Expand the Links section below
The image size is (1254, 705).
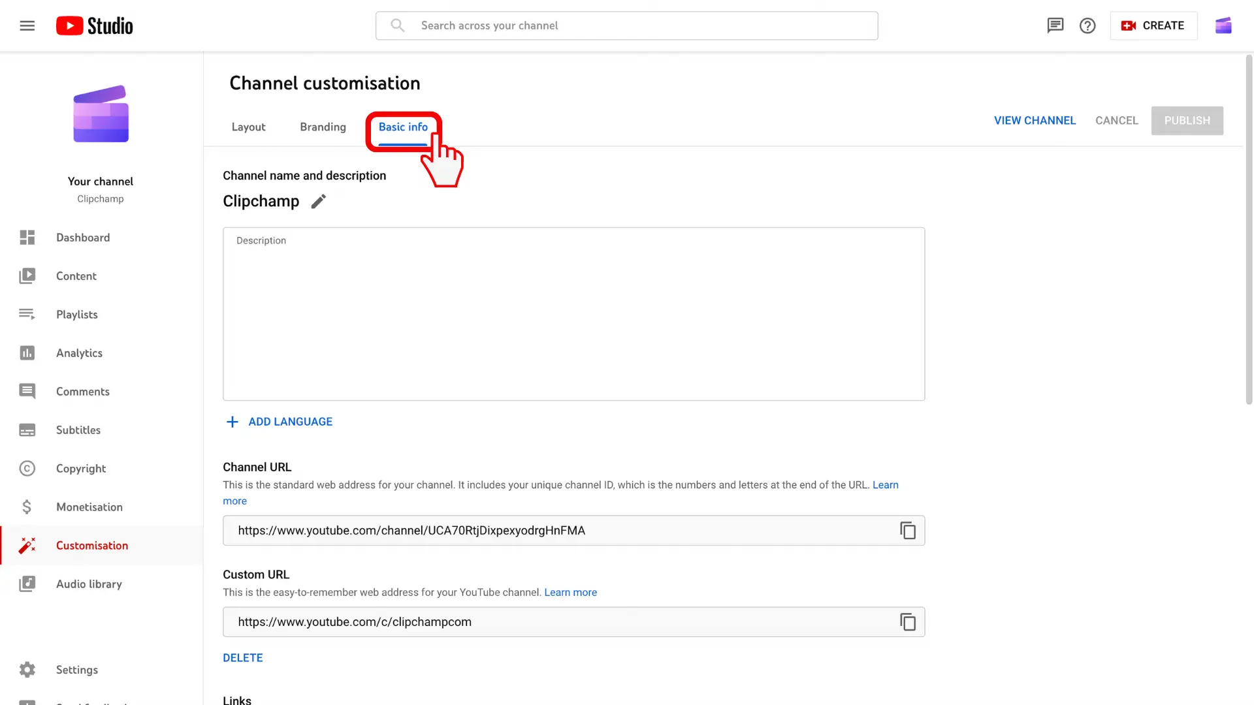pyautogui.click(x=236, y=699)
